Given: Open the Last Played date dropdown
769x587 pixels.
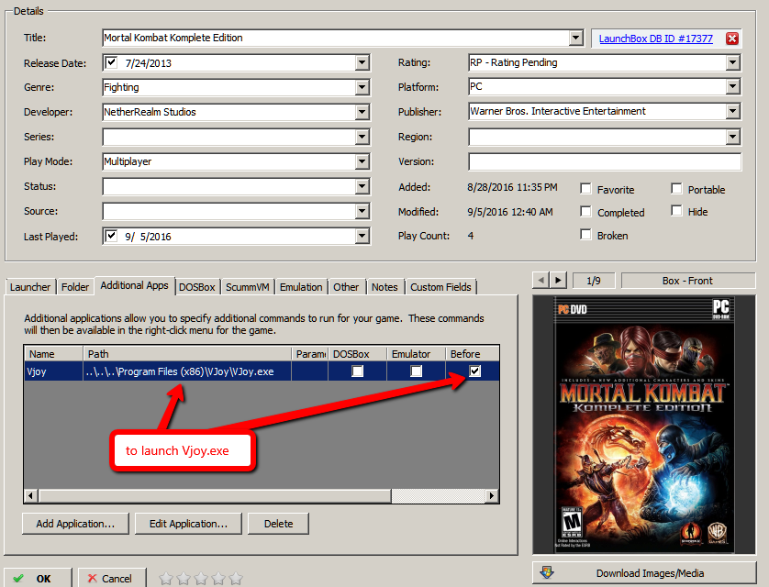Looking at the screenshot, I should [x=362, y=236].
